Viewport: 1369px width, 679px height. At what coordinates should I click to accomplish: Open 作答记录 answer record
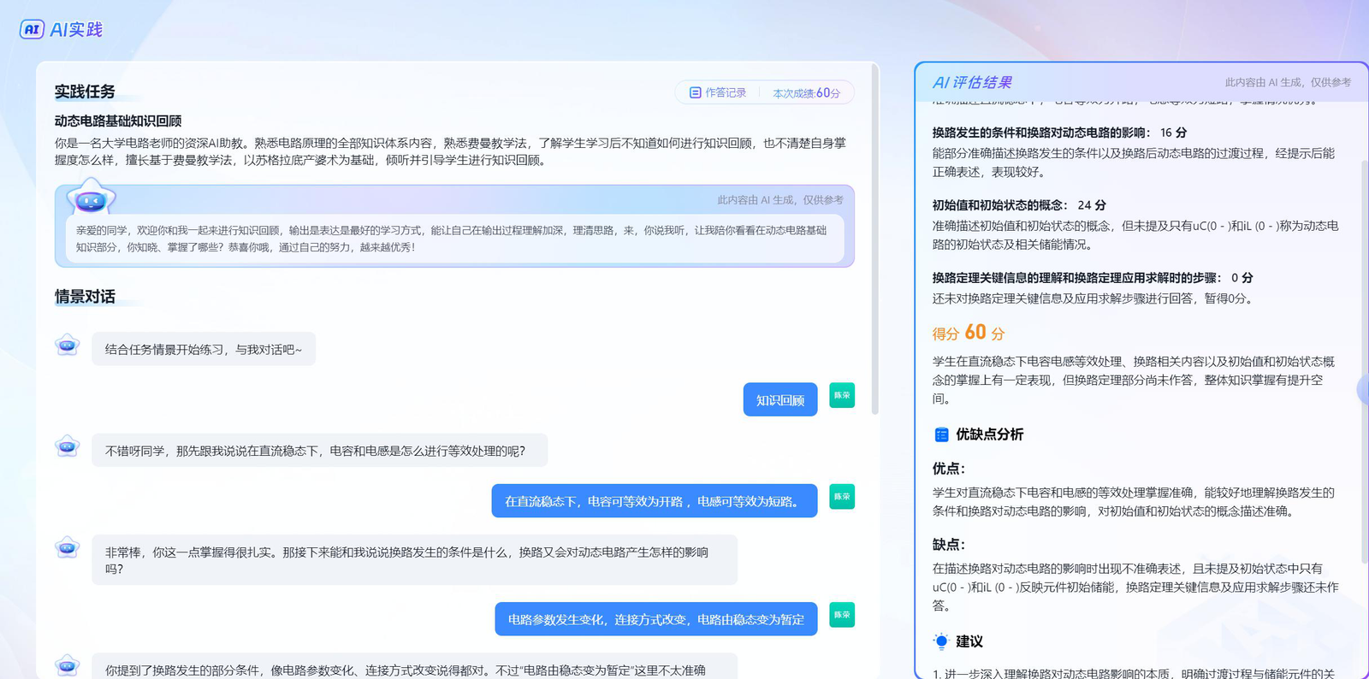[x=719, y=92]
